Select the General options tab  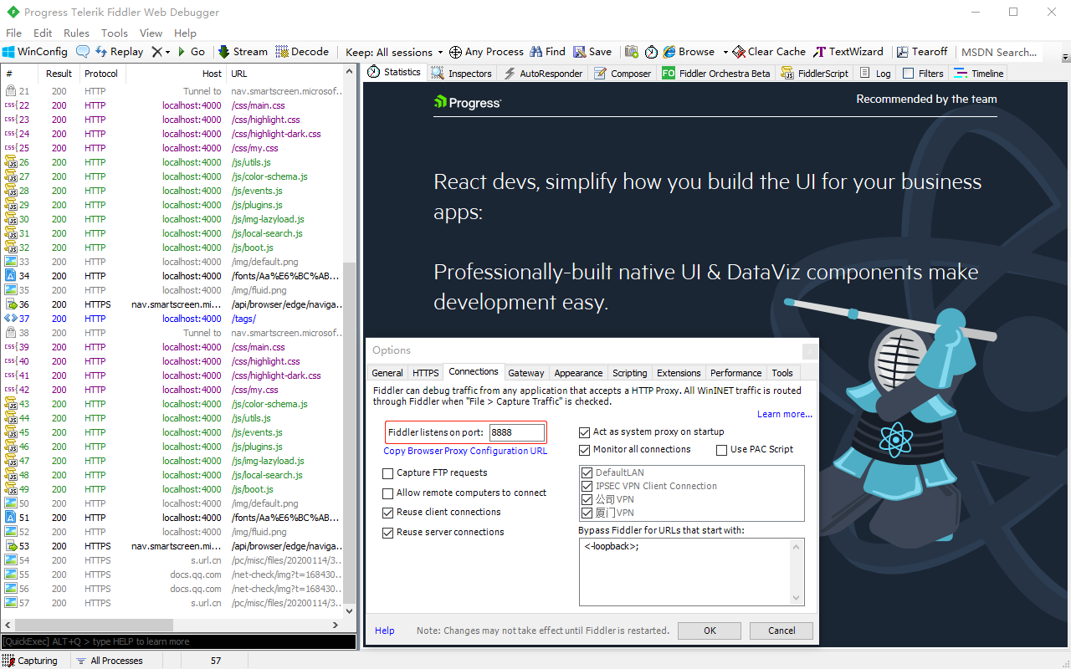click(x=387, y=373)
